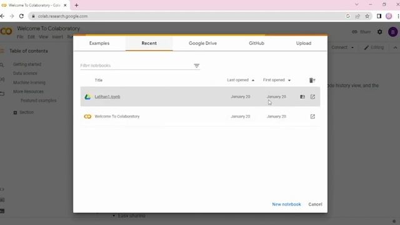The image size is (400, 225).
Task: Open Latihan1 in new tab icon
Action: coord(312,97)
